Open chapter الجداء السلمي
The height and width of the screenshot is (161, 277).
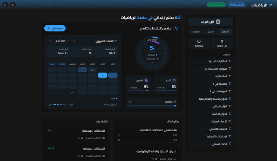tap(210, 144)
